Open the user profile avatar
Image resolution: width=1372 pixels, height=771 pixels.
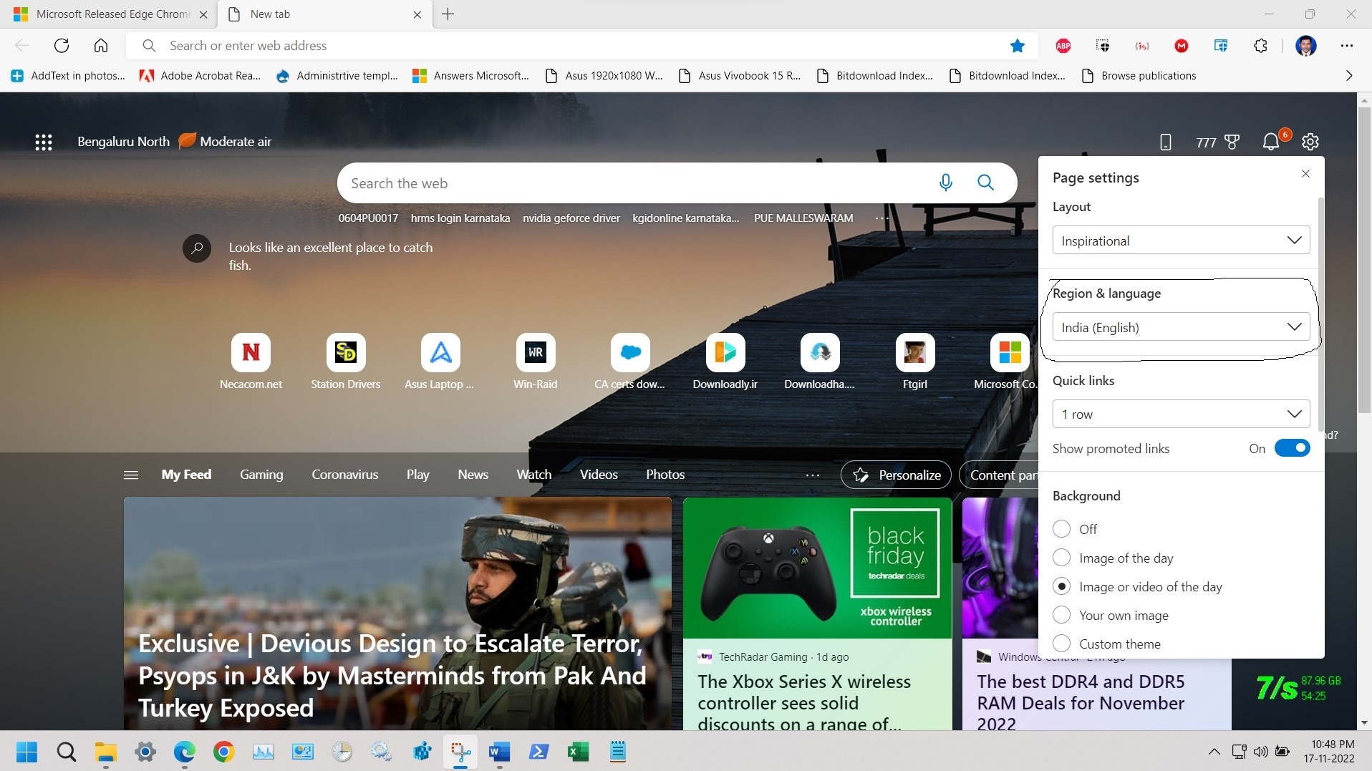[1306, 46]
